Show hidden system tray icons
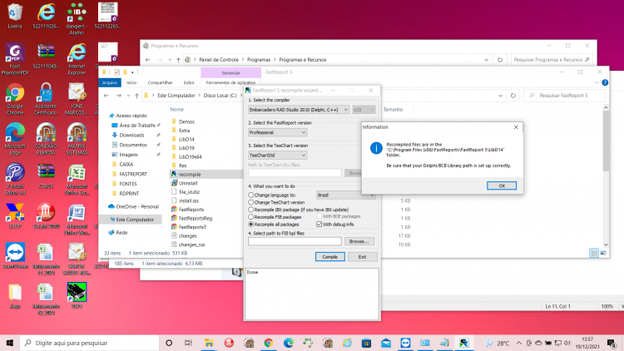The height and width of the screenshot is (351, 624). [x=519, y=343]
